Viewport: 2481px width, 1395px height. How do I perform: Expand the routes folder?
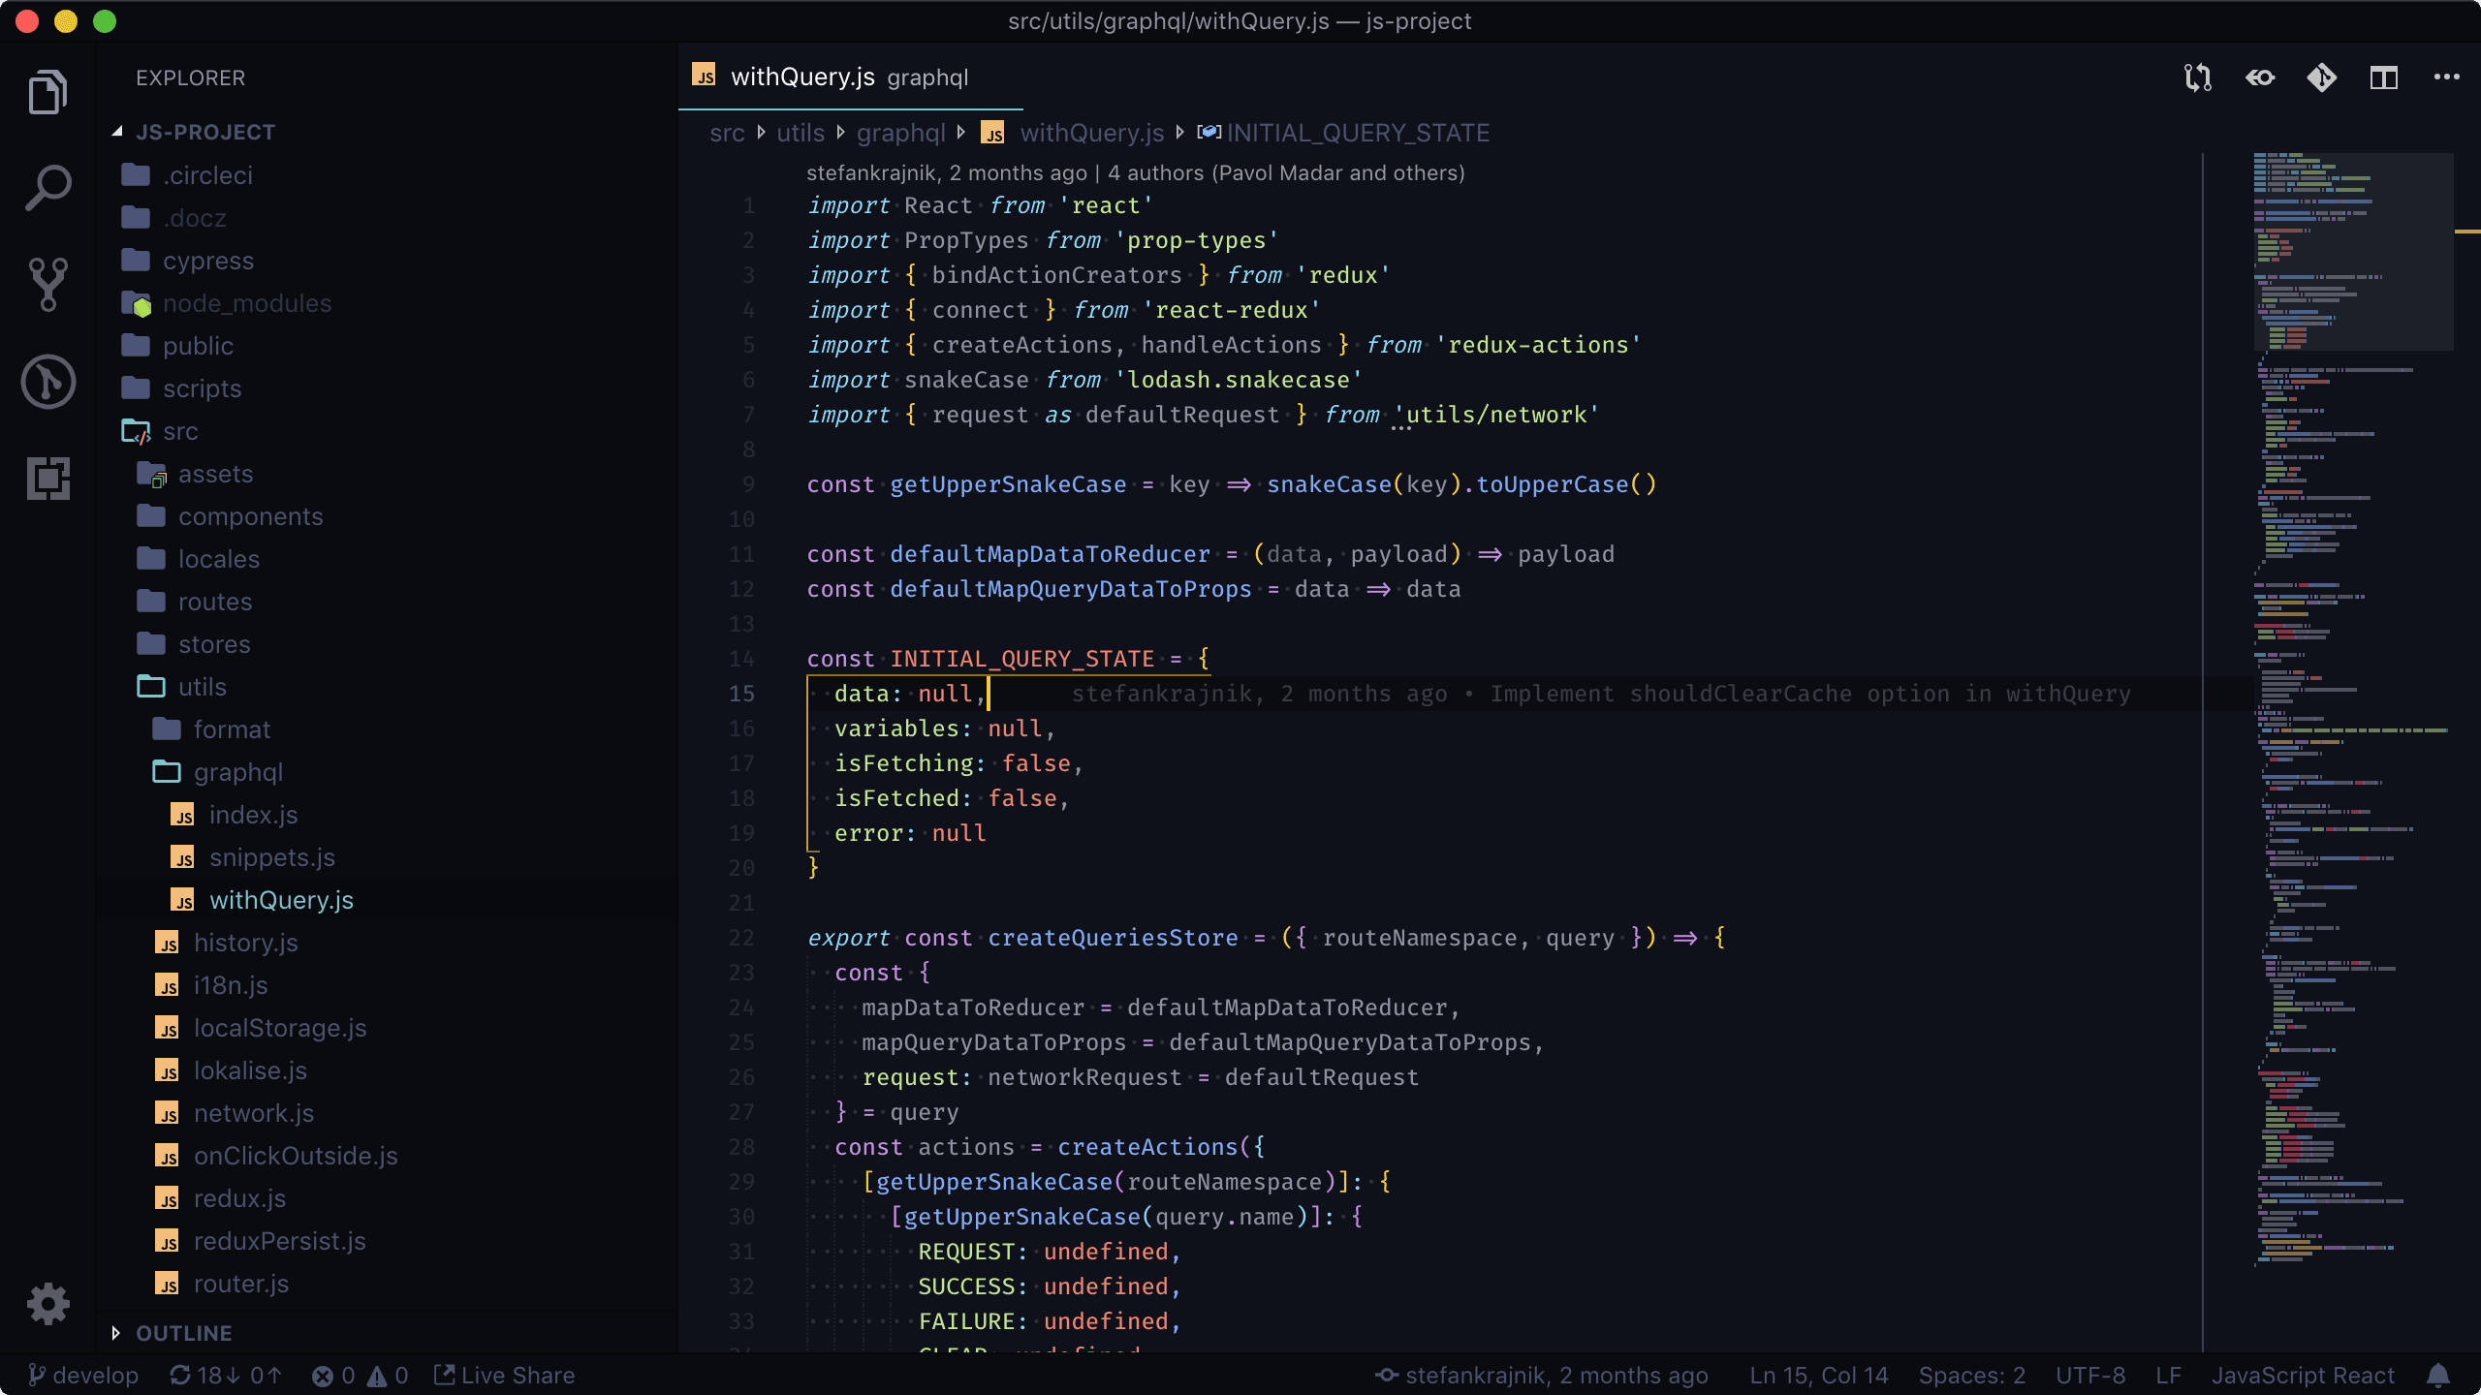tap(388, 602)
